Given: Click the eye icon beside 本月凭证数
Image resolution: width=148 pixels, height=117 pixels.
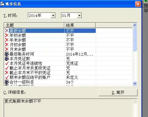Looking at the screenshot, I should [7, 59].
